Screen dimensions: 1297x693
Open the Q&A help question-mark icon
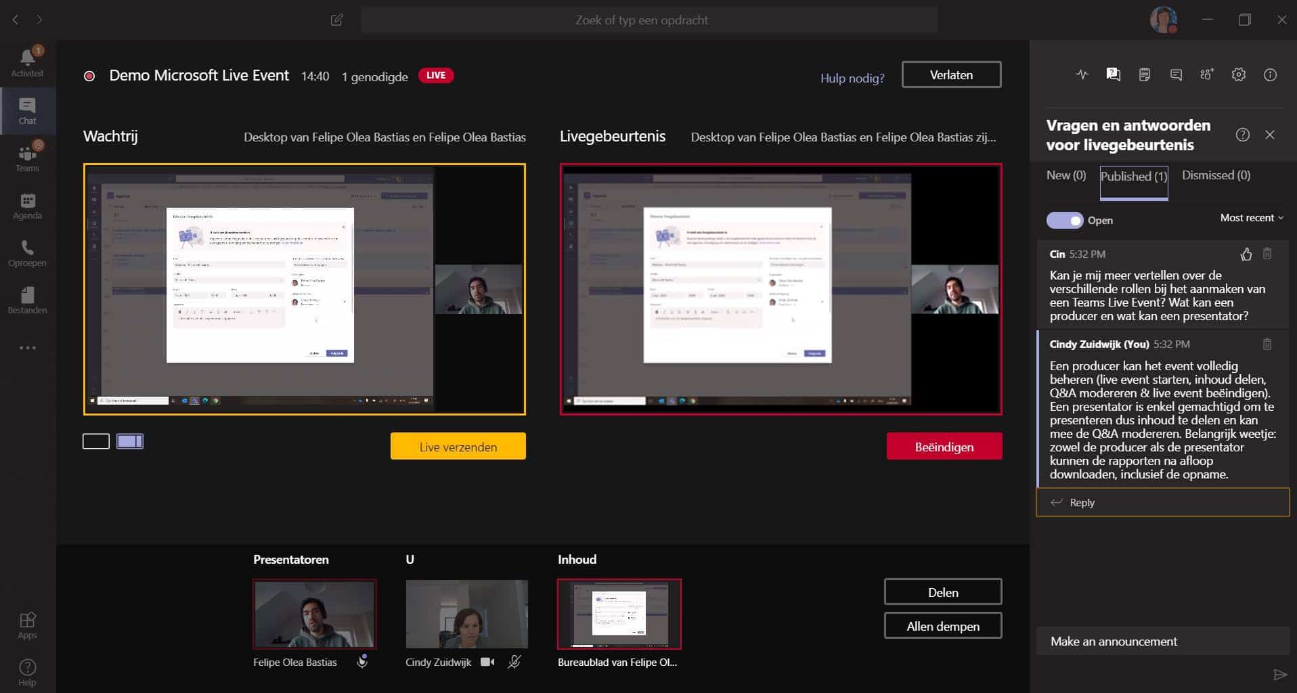pyautogui.click(x=1243, y=135)
